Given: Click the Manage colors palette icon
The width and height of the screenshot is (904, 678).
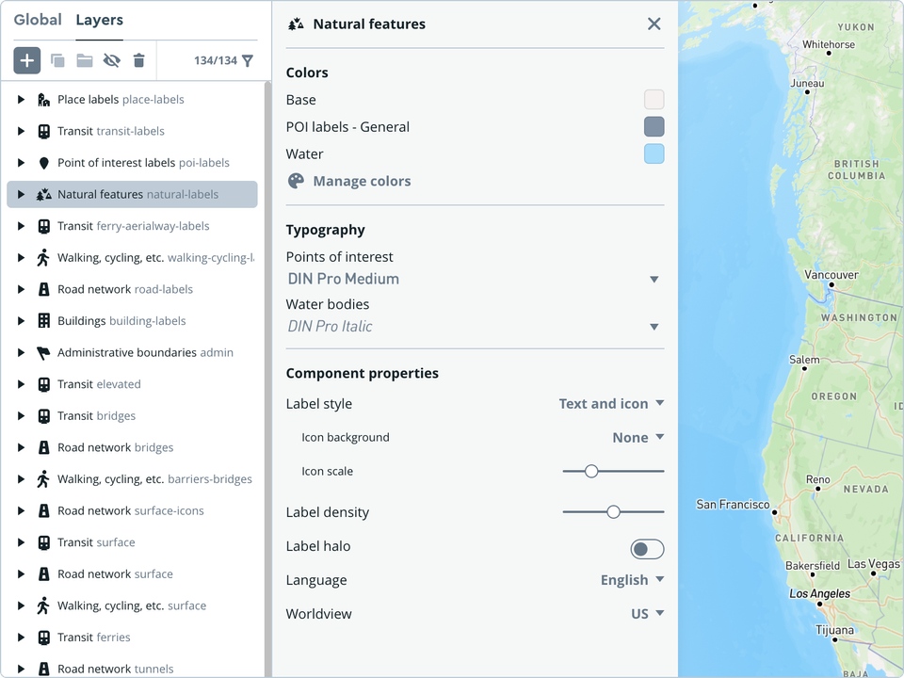Looking at the screenshot, I should pyautogui.click(x=296, y=181).
